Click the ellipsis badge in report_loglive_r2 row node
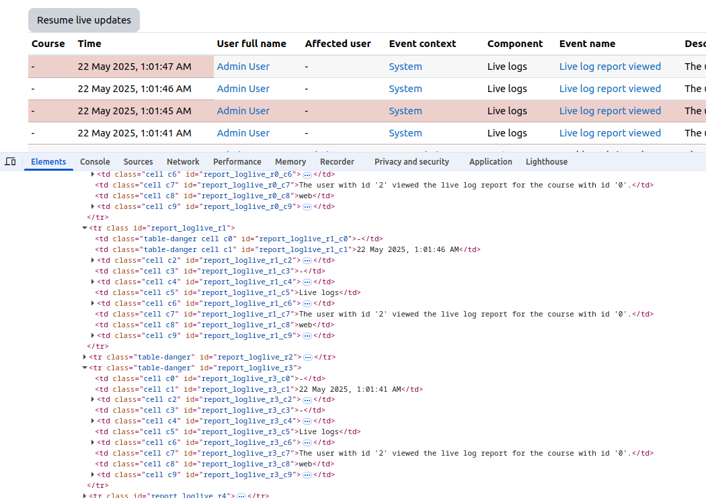Image resolution: width=706 pixels, height=498 pixels. point(308,357)
